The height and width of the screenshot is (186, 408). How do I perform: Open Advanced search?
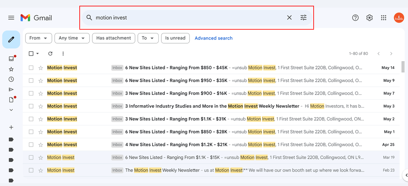213,38
